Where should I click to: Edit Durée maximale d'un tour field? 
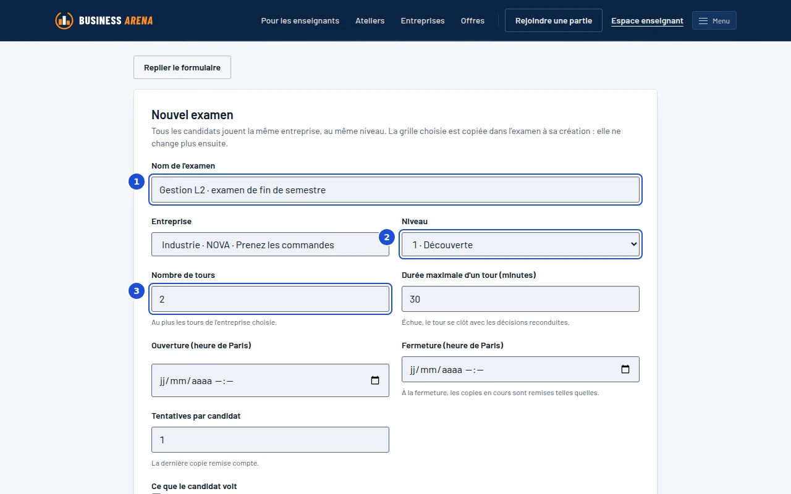coord(520,299)
